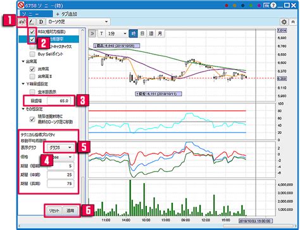The height and width of the screenshot is (230, 300).
Task: Click the リセット button
Action: pyautogui.click(x=54, y=210)
